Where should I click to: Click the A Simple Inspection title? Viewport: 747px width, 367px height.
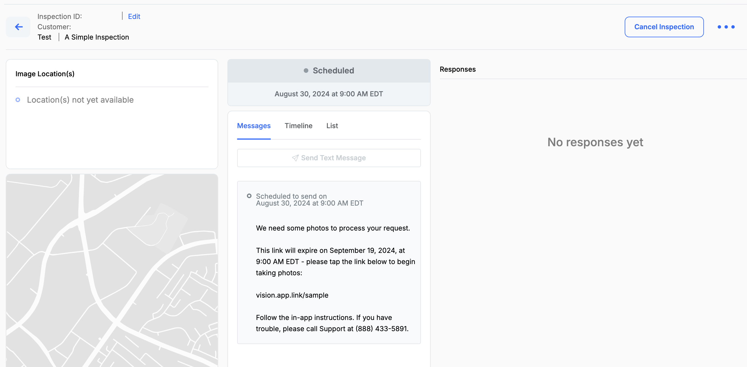[x=96, y=37]
